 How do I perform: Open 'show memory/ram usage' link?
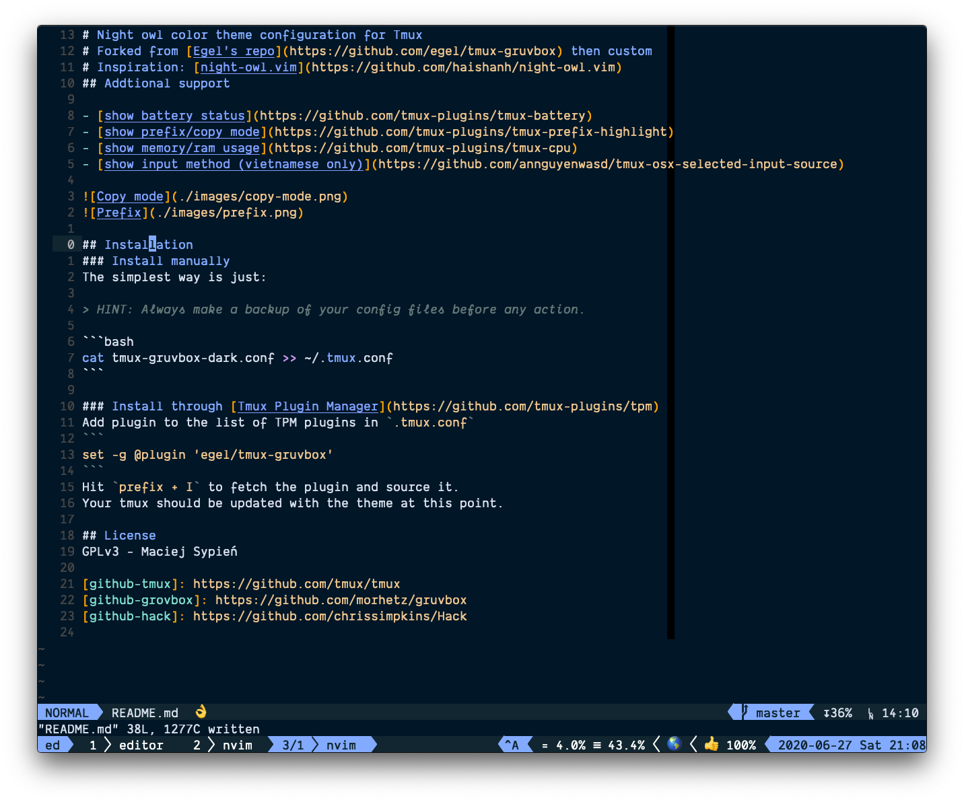point(182,148)
